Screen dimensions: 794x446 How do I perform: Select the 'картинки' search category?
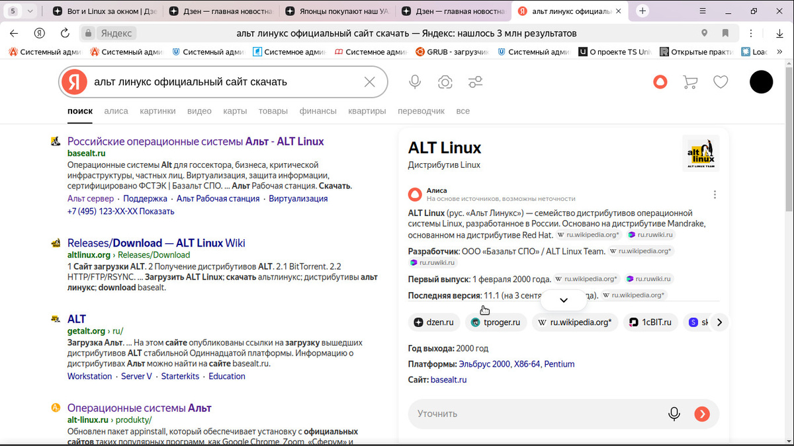coord(157,111)
